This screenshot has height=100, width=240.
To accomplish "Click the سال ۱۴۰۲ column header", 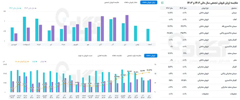I will (169, 8).
